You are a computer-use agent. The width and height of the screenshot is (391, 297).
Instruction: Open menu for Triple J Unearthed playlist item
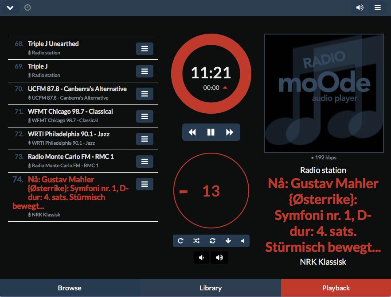pyautogui.click(x=145, y=49)
